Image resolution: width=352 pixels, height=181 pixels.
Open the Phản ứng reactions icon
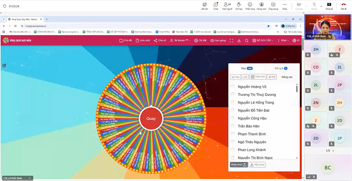point(250,6)
